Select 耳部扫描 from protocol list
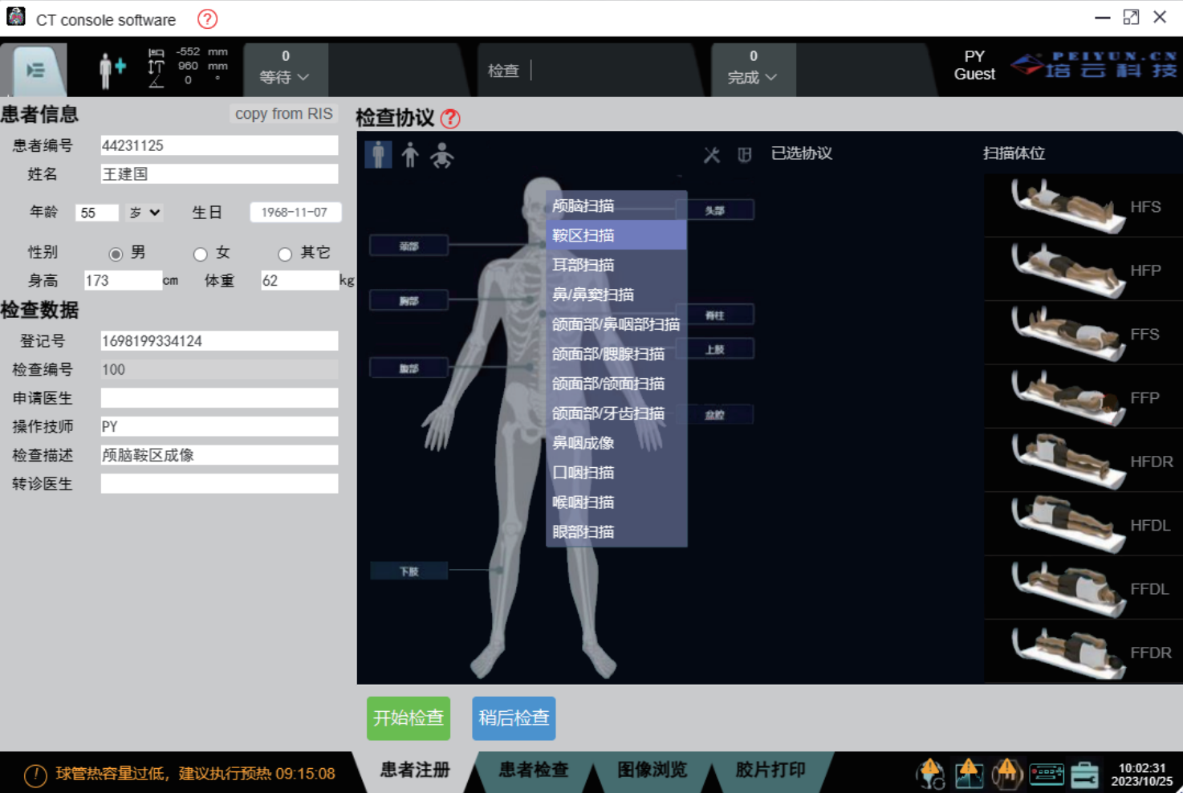The height and width of the screenshot is (793, 1183). pyautogui.click(x=583, y=265)
